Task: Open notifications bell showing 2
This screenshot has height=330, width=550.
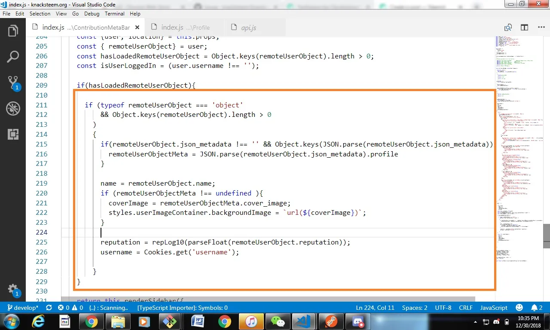Action: (x=537, y=308)
